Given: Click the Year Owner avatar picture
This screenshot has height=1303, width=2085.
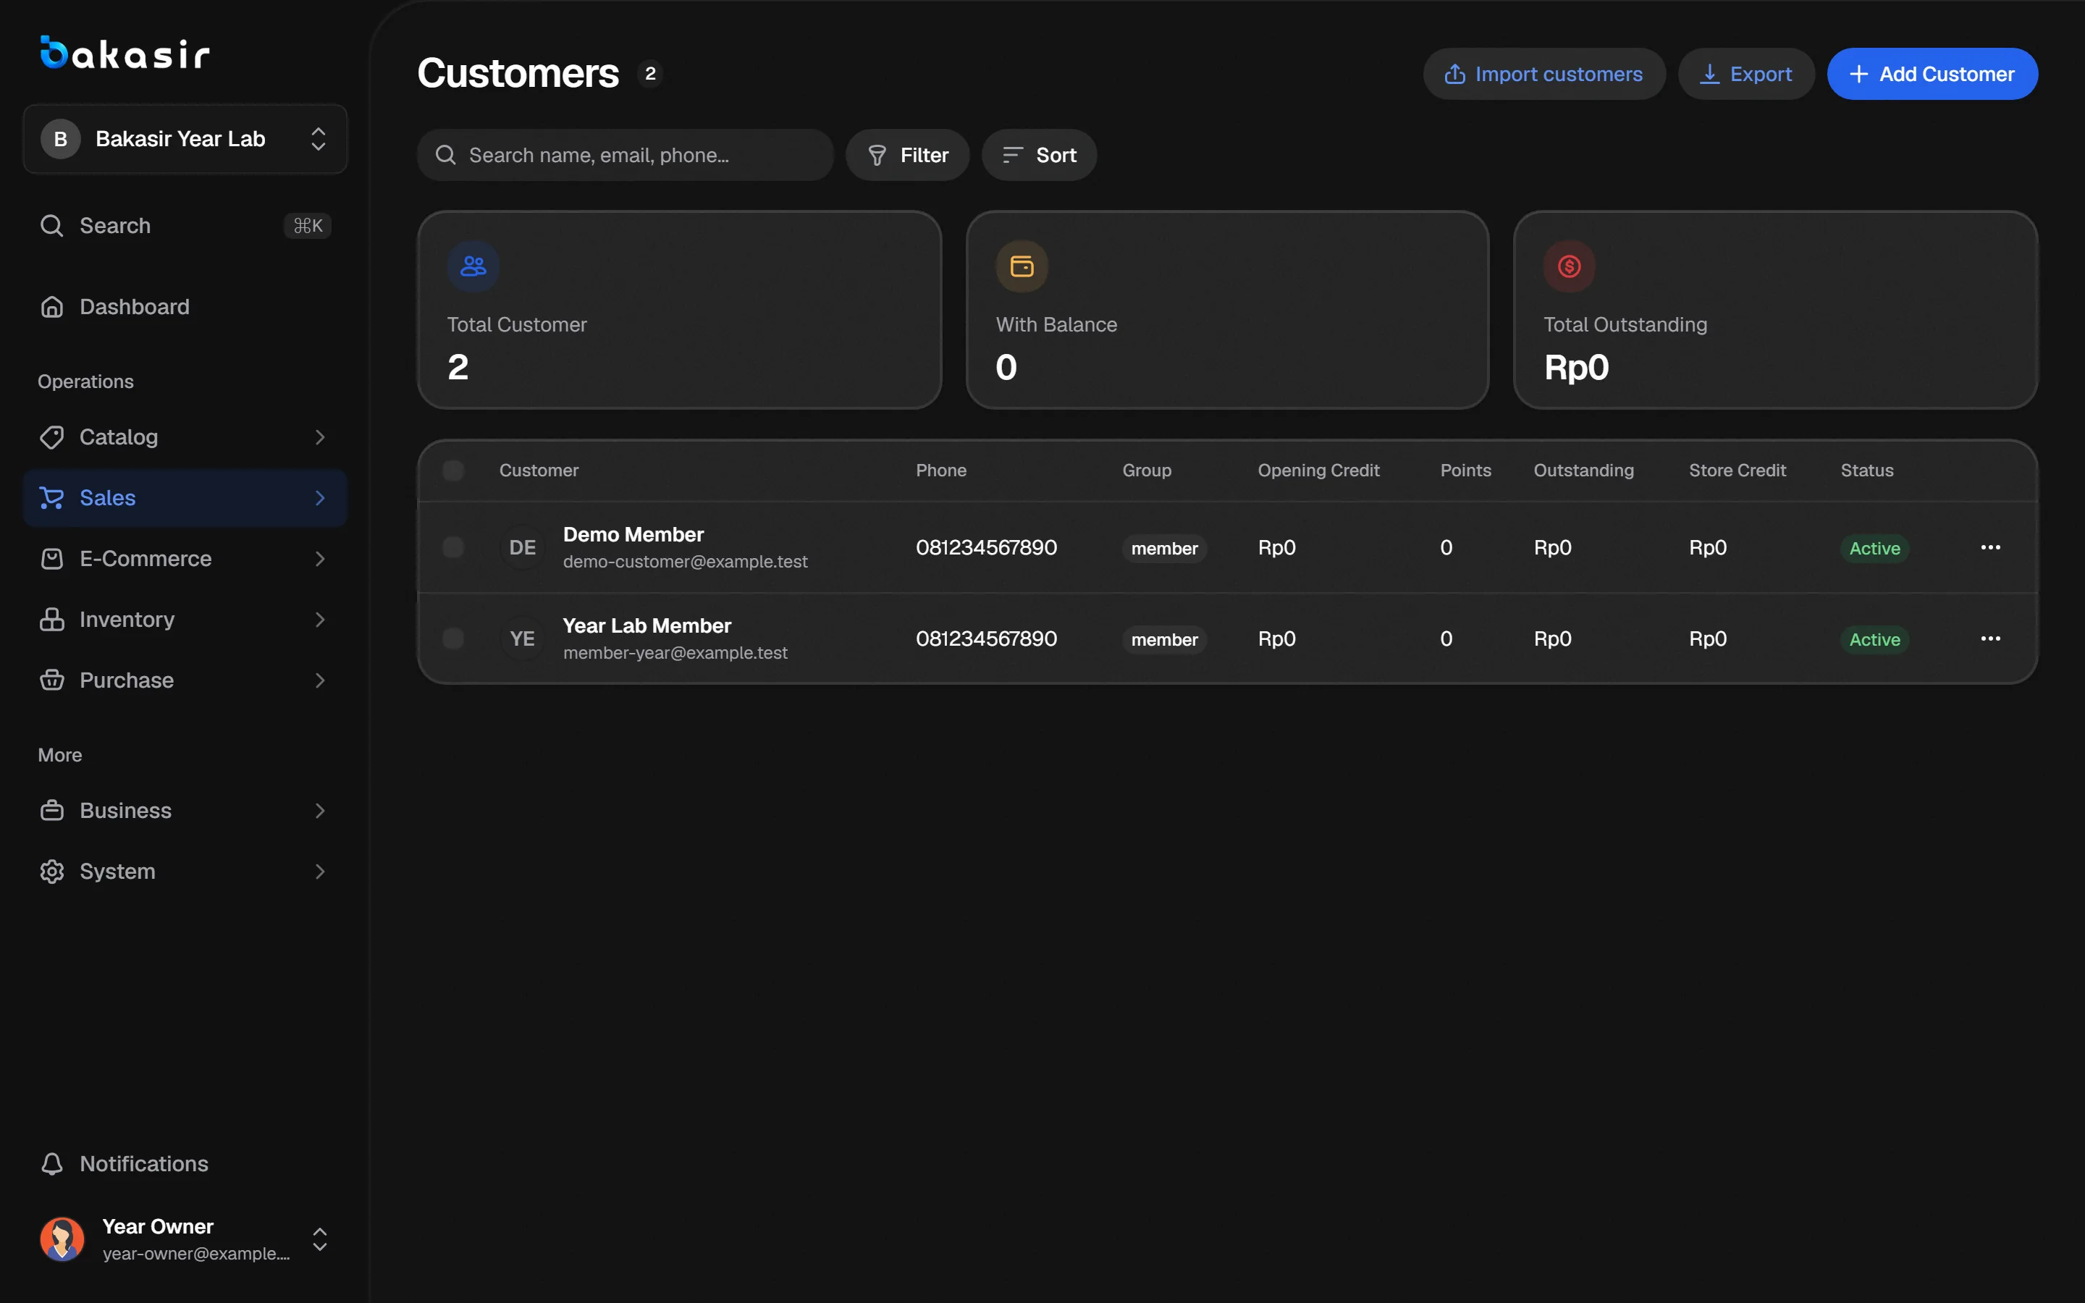Looking at the screenshot, I should point(62,1239).
